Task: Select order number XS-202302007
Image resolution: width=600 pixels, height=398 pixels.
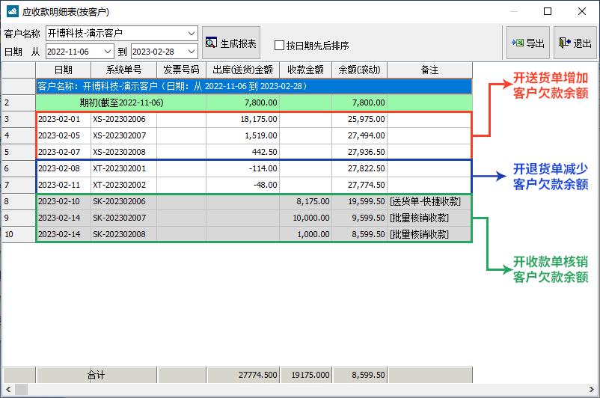Action: pyautogui.click(x=123, y=135)
